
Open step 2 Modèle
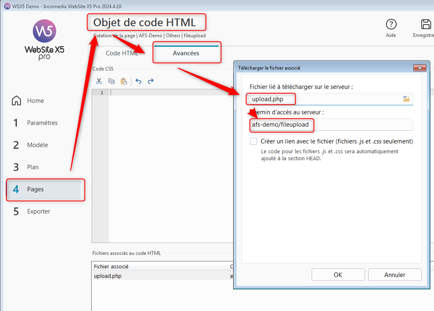click(37, 145)
